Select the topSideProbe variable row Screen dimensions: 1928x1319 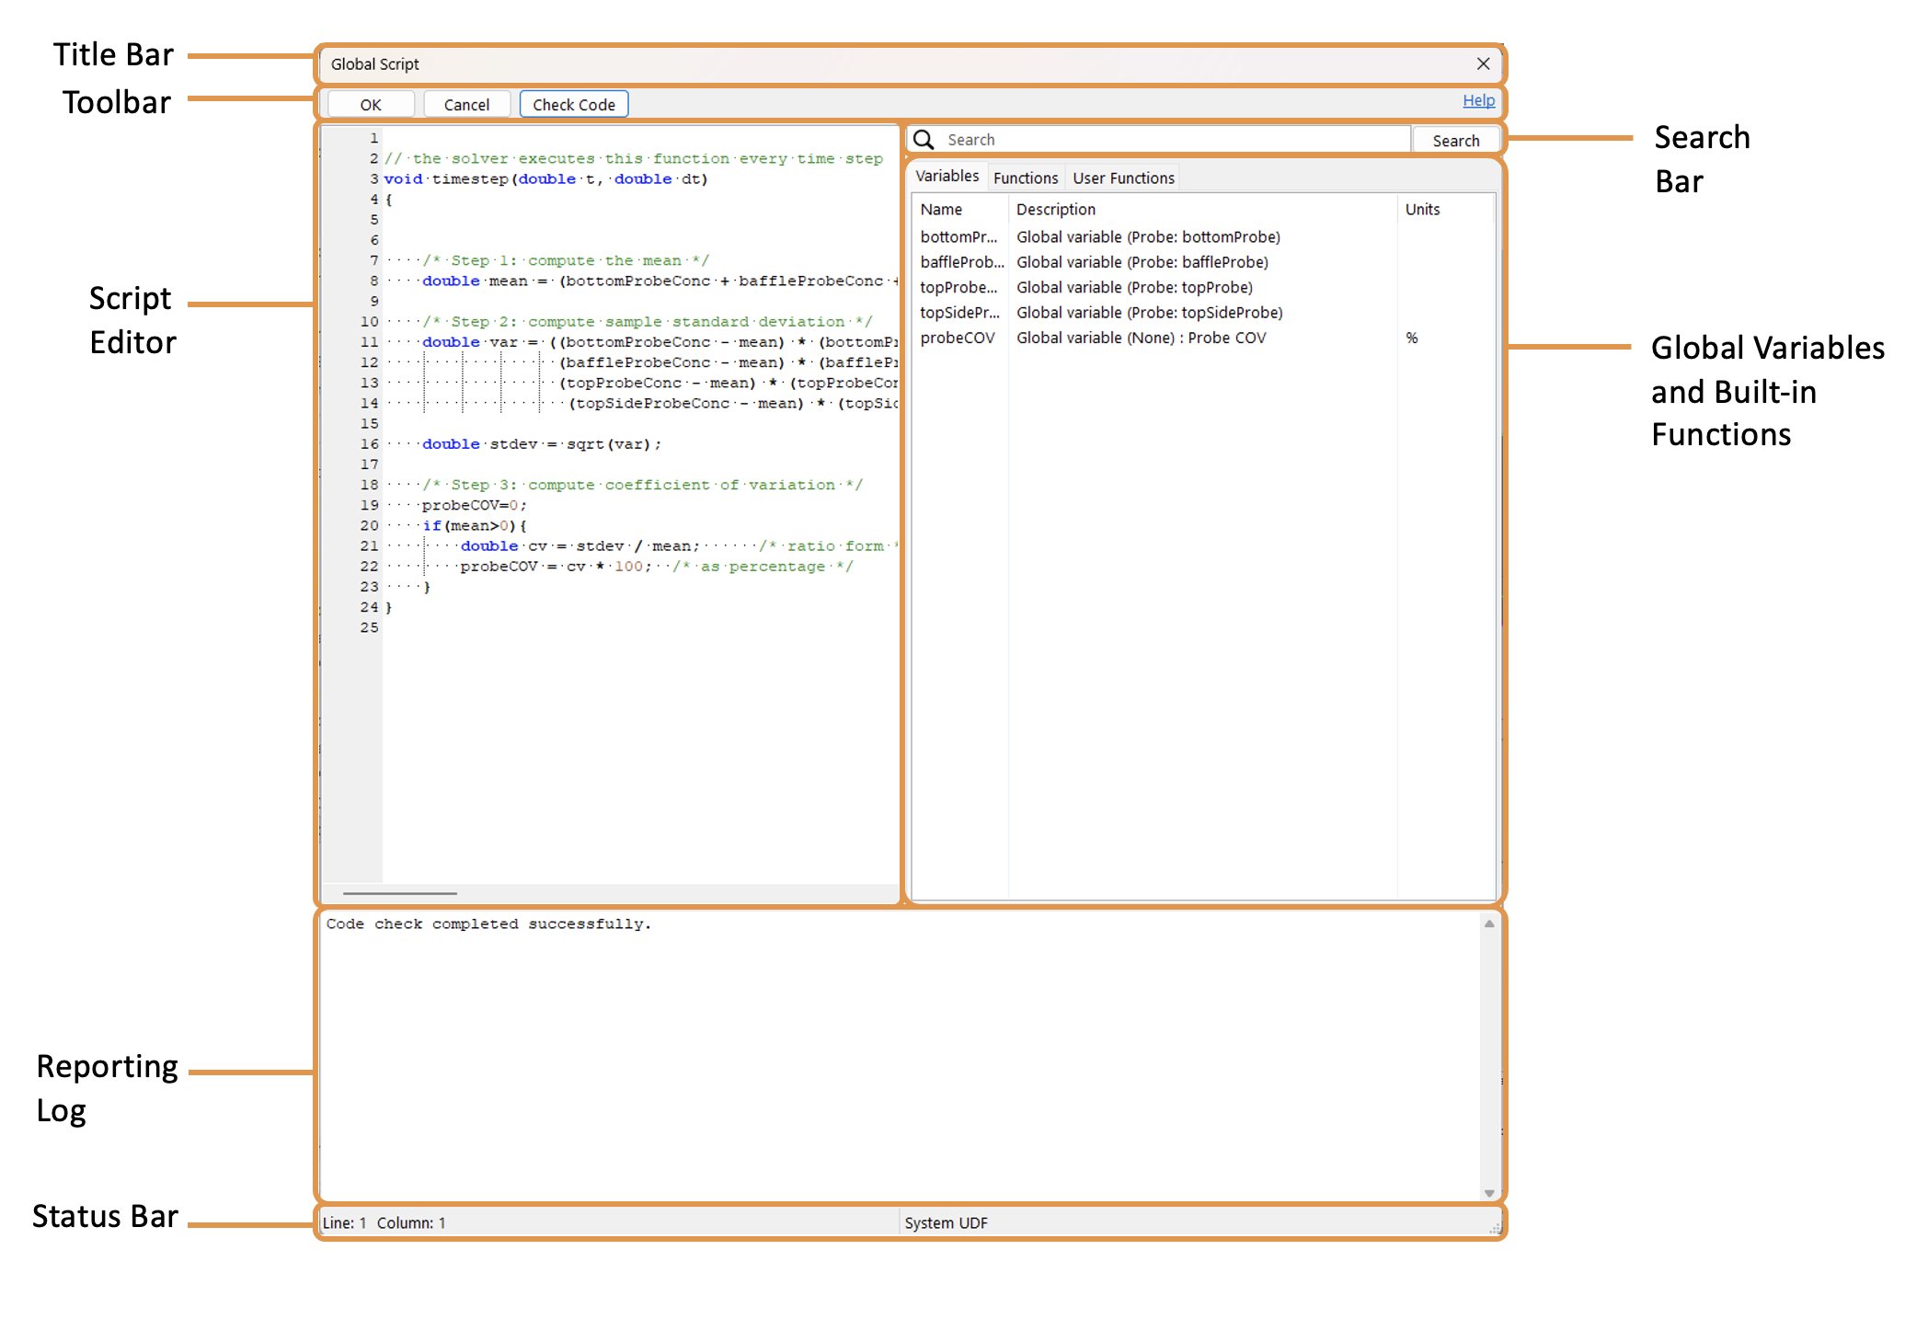[x=959, y=313]
